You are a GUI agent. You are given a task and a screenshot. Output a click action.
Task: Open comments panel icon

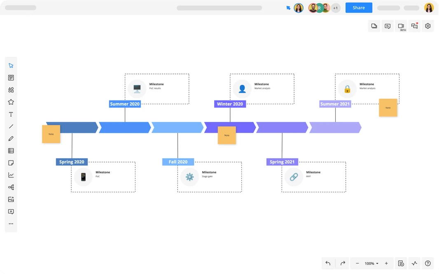tap(388, 26)
